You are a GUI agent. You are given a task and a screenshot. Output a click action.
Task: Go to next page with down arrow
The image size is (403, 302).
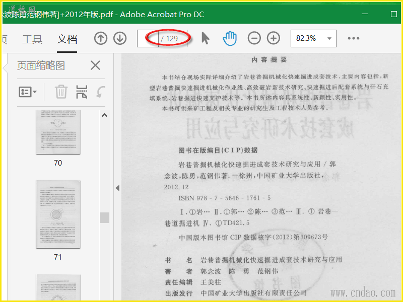click(x=120, y=39)
